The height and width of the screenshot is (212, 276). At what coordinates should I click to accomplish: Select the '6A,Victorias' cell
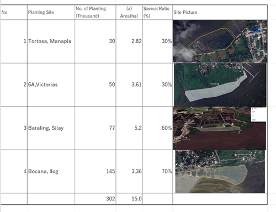pos(51,84)
